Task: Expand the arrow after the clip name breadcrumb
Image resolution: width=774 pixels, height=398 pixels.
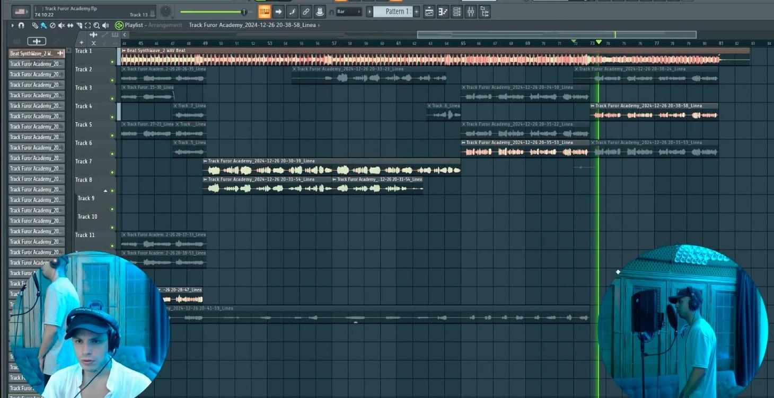Action: click(x=319, y=25)
